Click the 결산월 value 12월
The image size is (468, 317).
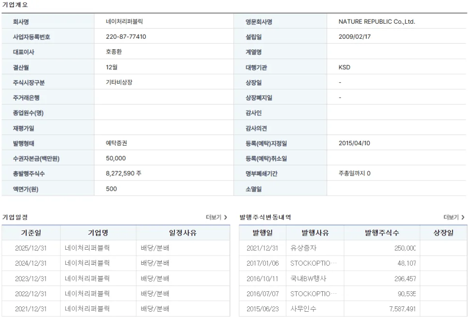[111, 67]
